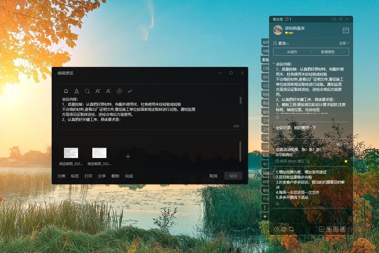379x253 pixels.
Task: Select the 日程 category tab
Action: click(265, 68)
